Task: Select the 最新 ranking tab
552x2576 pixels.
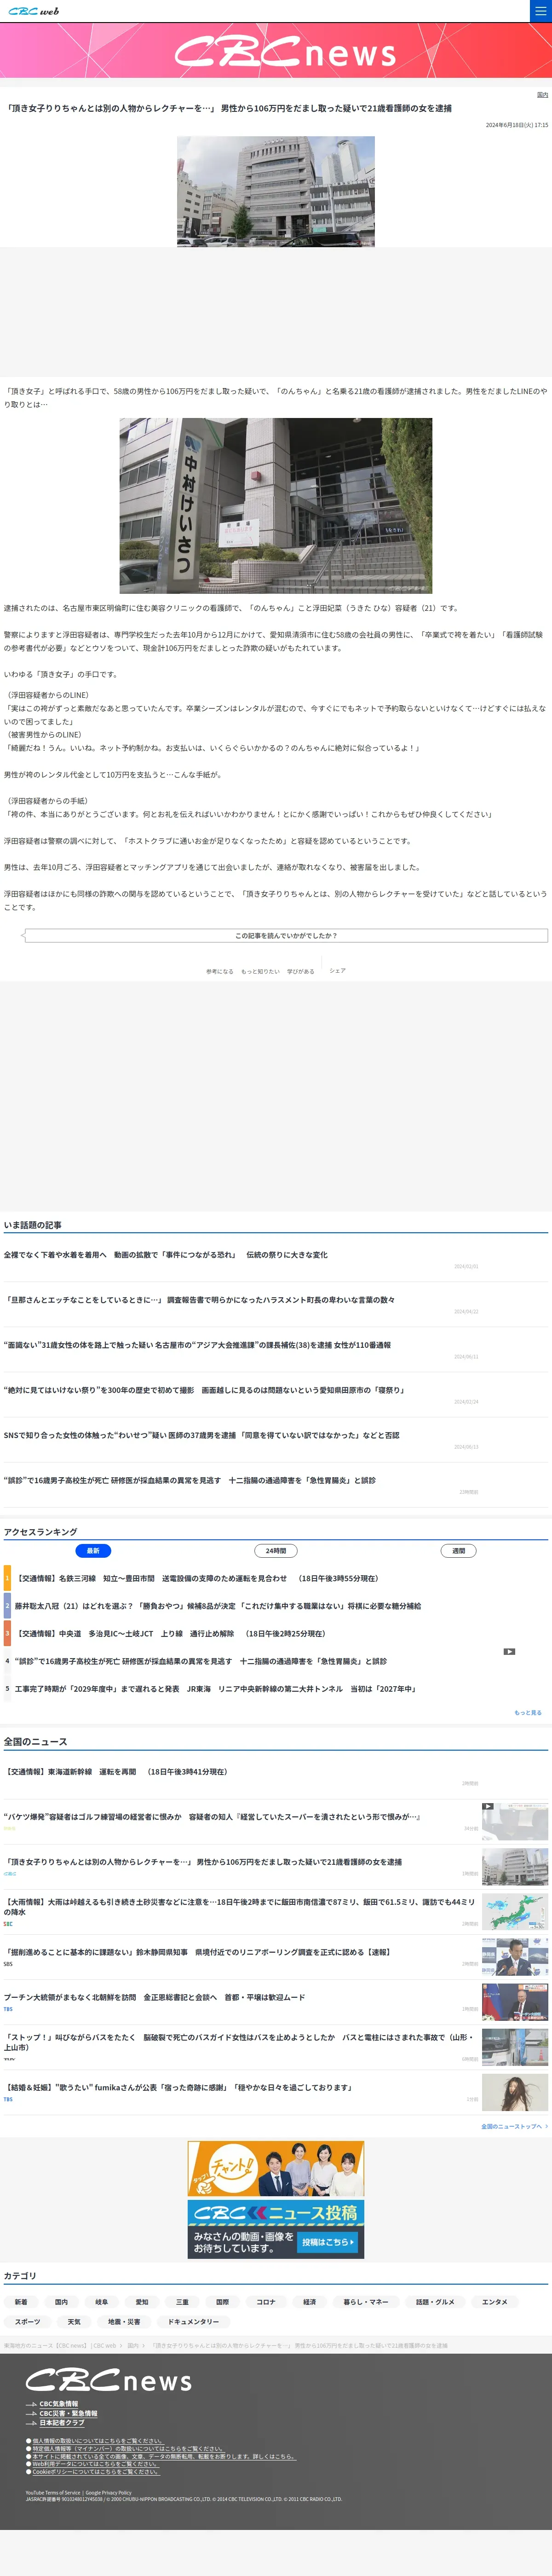Action: (x=93, y=1551)
